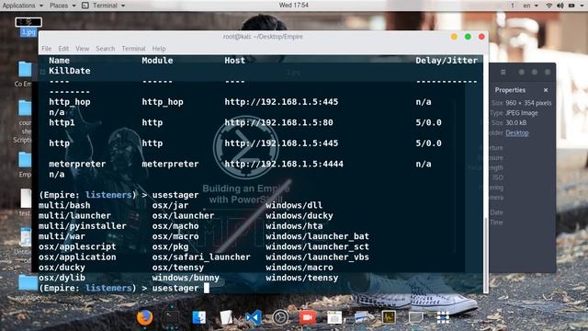Open the File menu in terminal window
Image resolution: width=588 pixels, height=331 pixels.
[x=47, y=49]
